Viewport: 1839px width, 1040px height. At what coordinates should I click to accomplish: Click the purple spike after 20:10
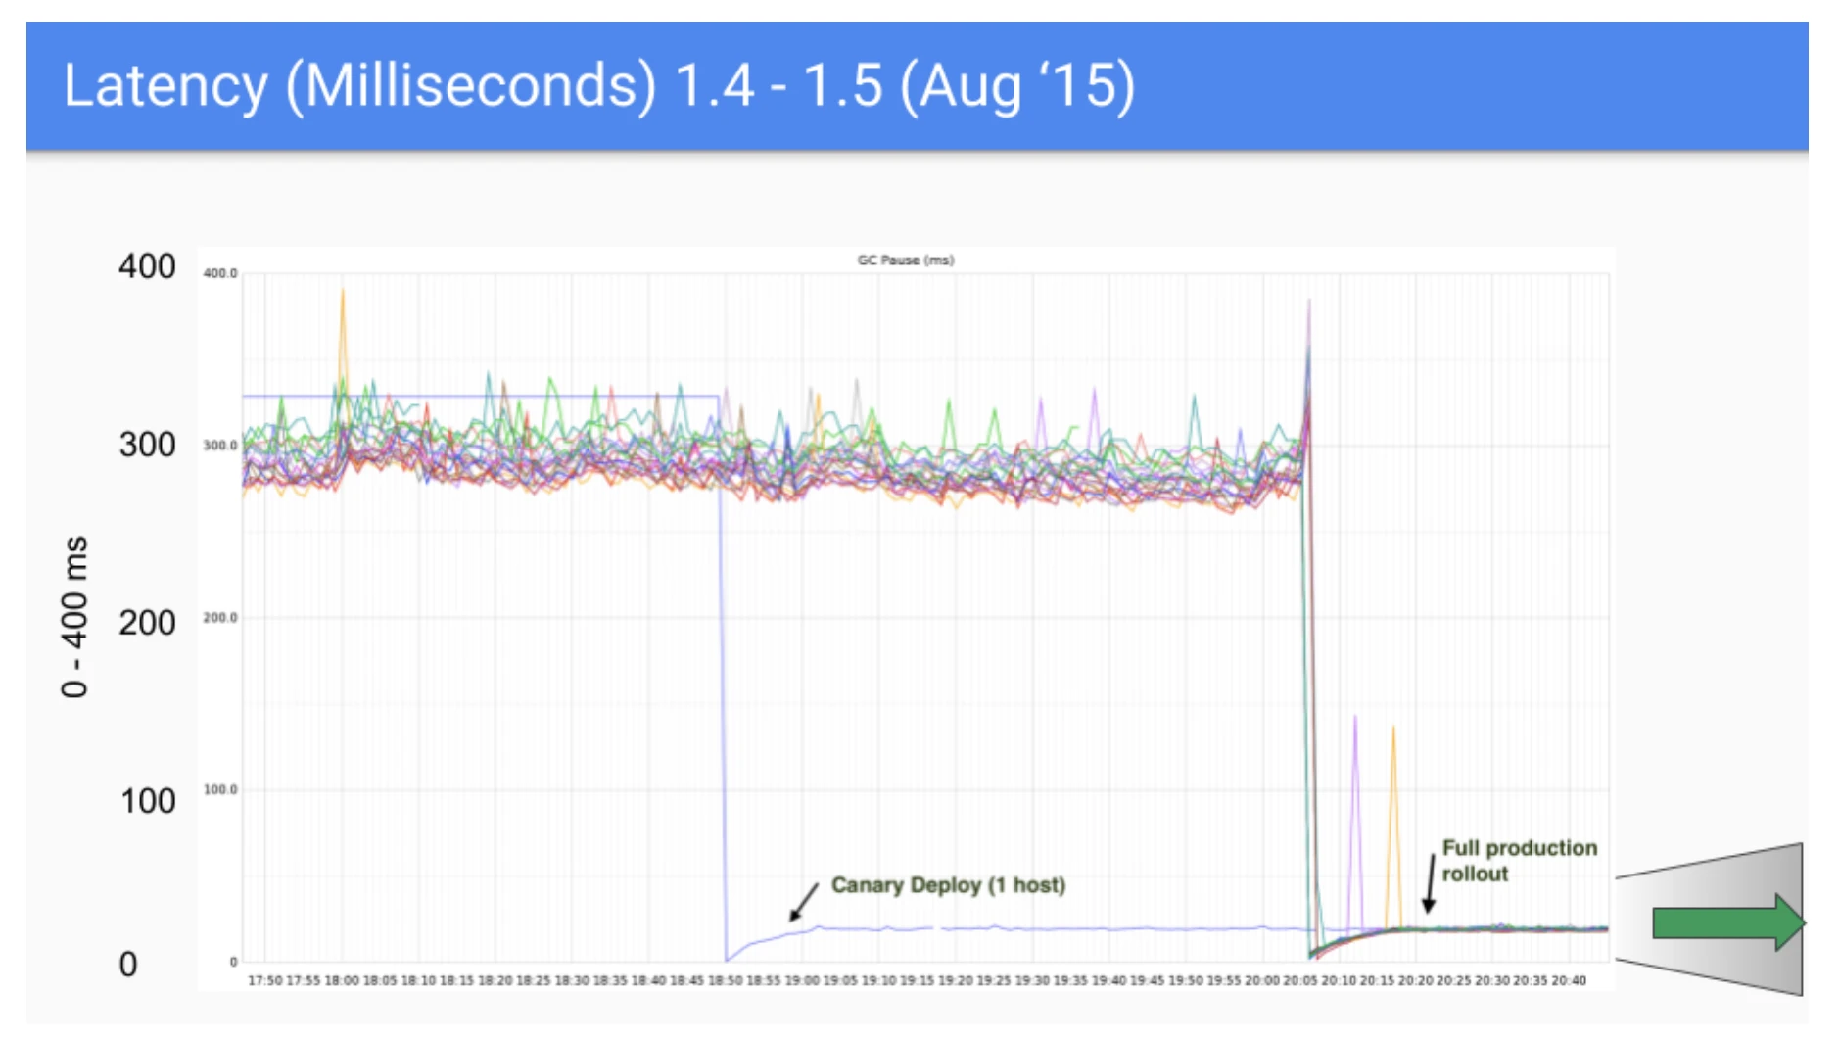coord(1355,719)
